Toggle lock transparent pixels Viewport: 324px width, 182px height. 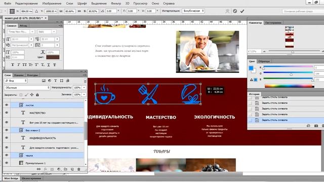[x=21, y=95]
